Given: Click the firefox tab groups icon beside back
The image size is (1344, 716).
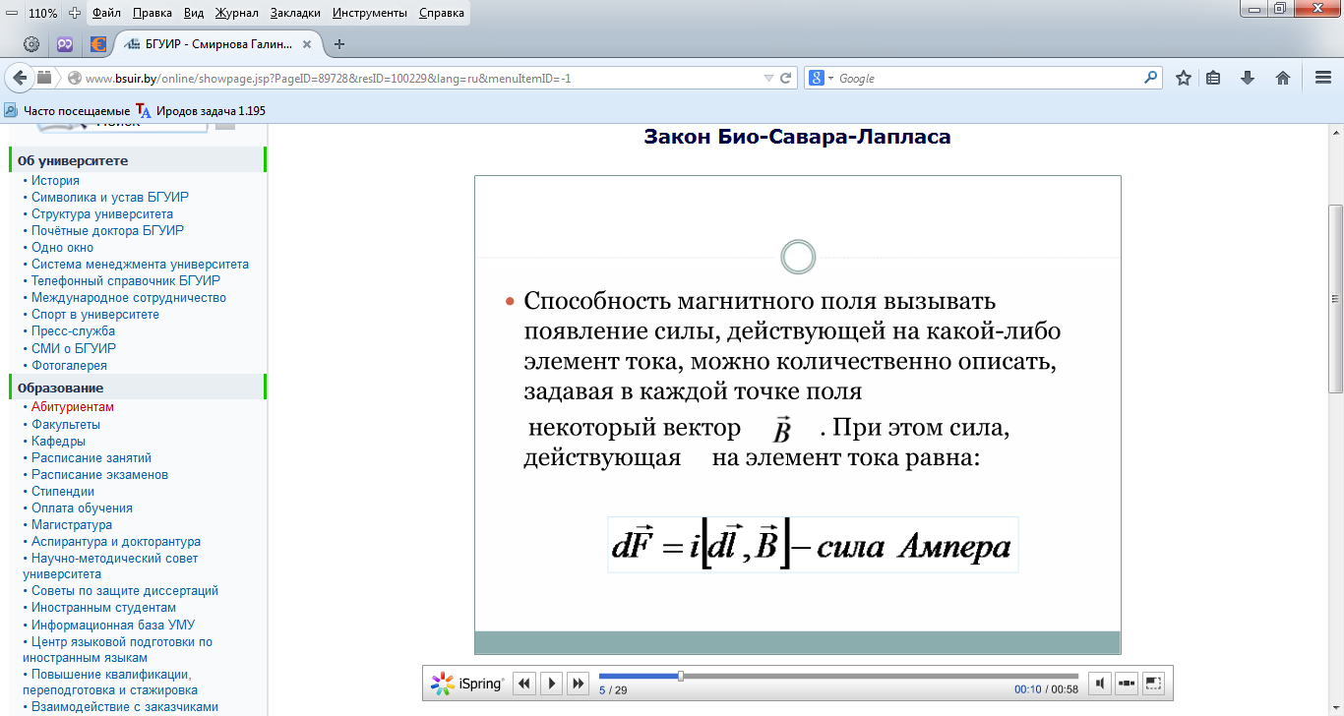Looking at the screenshot, I should coord(44,78).
